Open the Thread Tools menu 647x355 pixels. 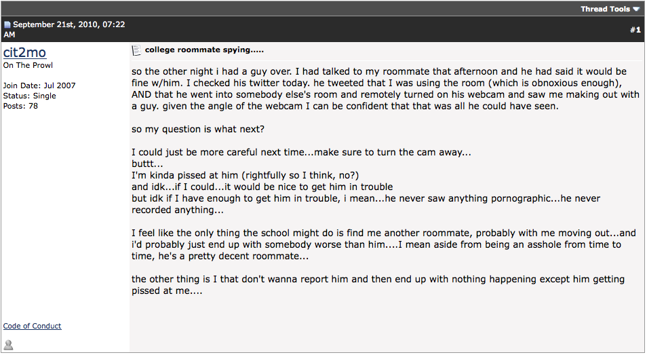(x=610, y=9)
